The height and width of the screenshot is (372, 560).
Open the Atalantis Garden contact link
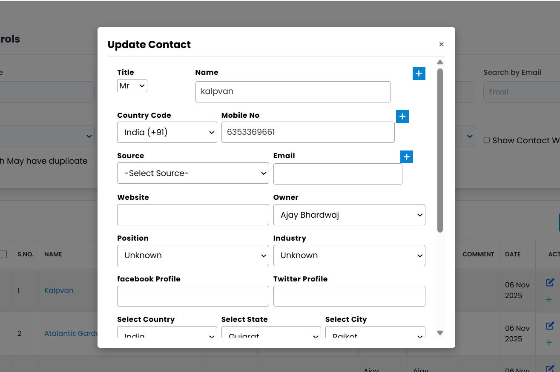pos(71,333)
